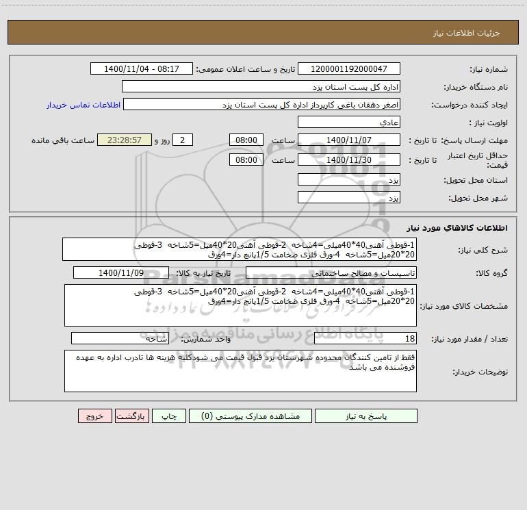This screenshot has height=510, width=527.
Task: Open مشاهده مدارک پیوستی (0) button
Action: (x=250, y=416)
